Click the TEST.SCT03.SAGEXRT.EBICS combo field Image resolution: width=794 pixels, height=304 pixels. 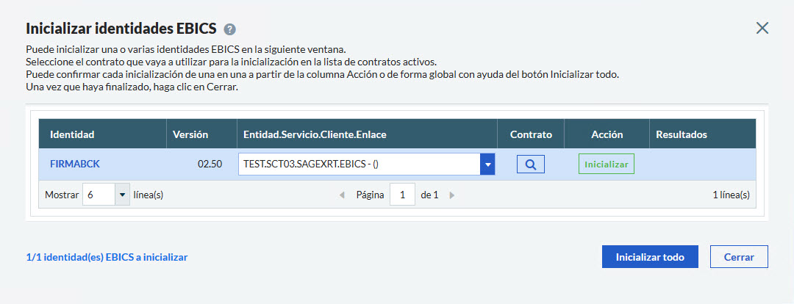click(x=359, y=164)
